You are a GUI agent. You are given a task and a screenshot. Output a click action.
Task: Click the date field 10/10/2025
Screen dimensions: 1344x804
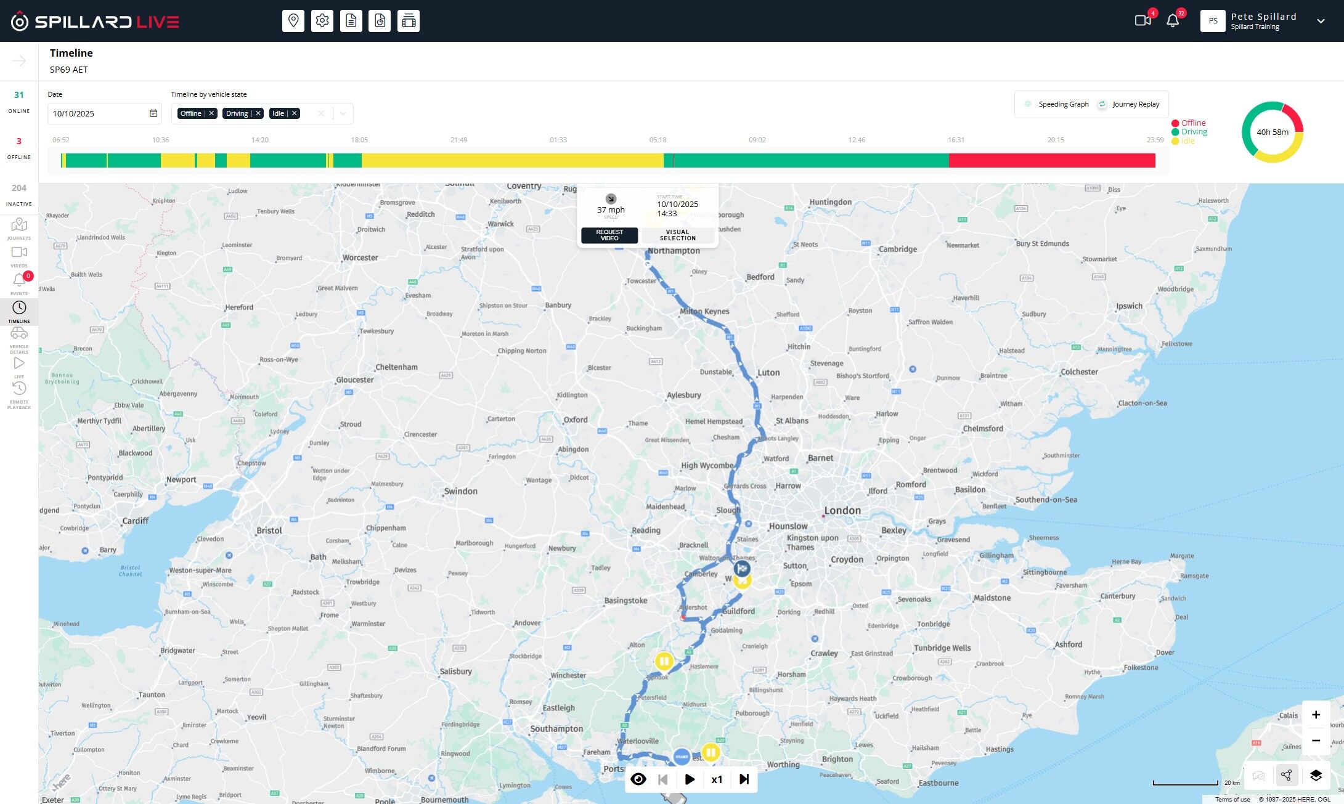[105, 113]
